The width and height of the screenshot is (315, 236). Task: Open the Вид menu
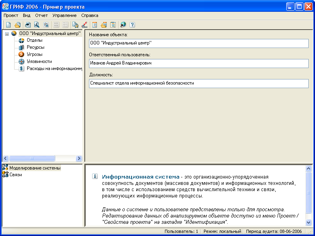(26, 15)
